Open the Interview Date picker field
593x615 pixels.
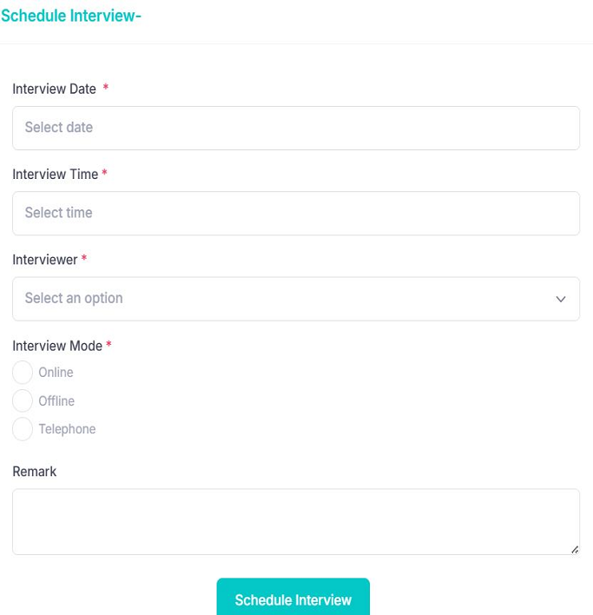[x=295, y=128]
